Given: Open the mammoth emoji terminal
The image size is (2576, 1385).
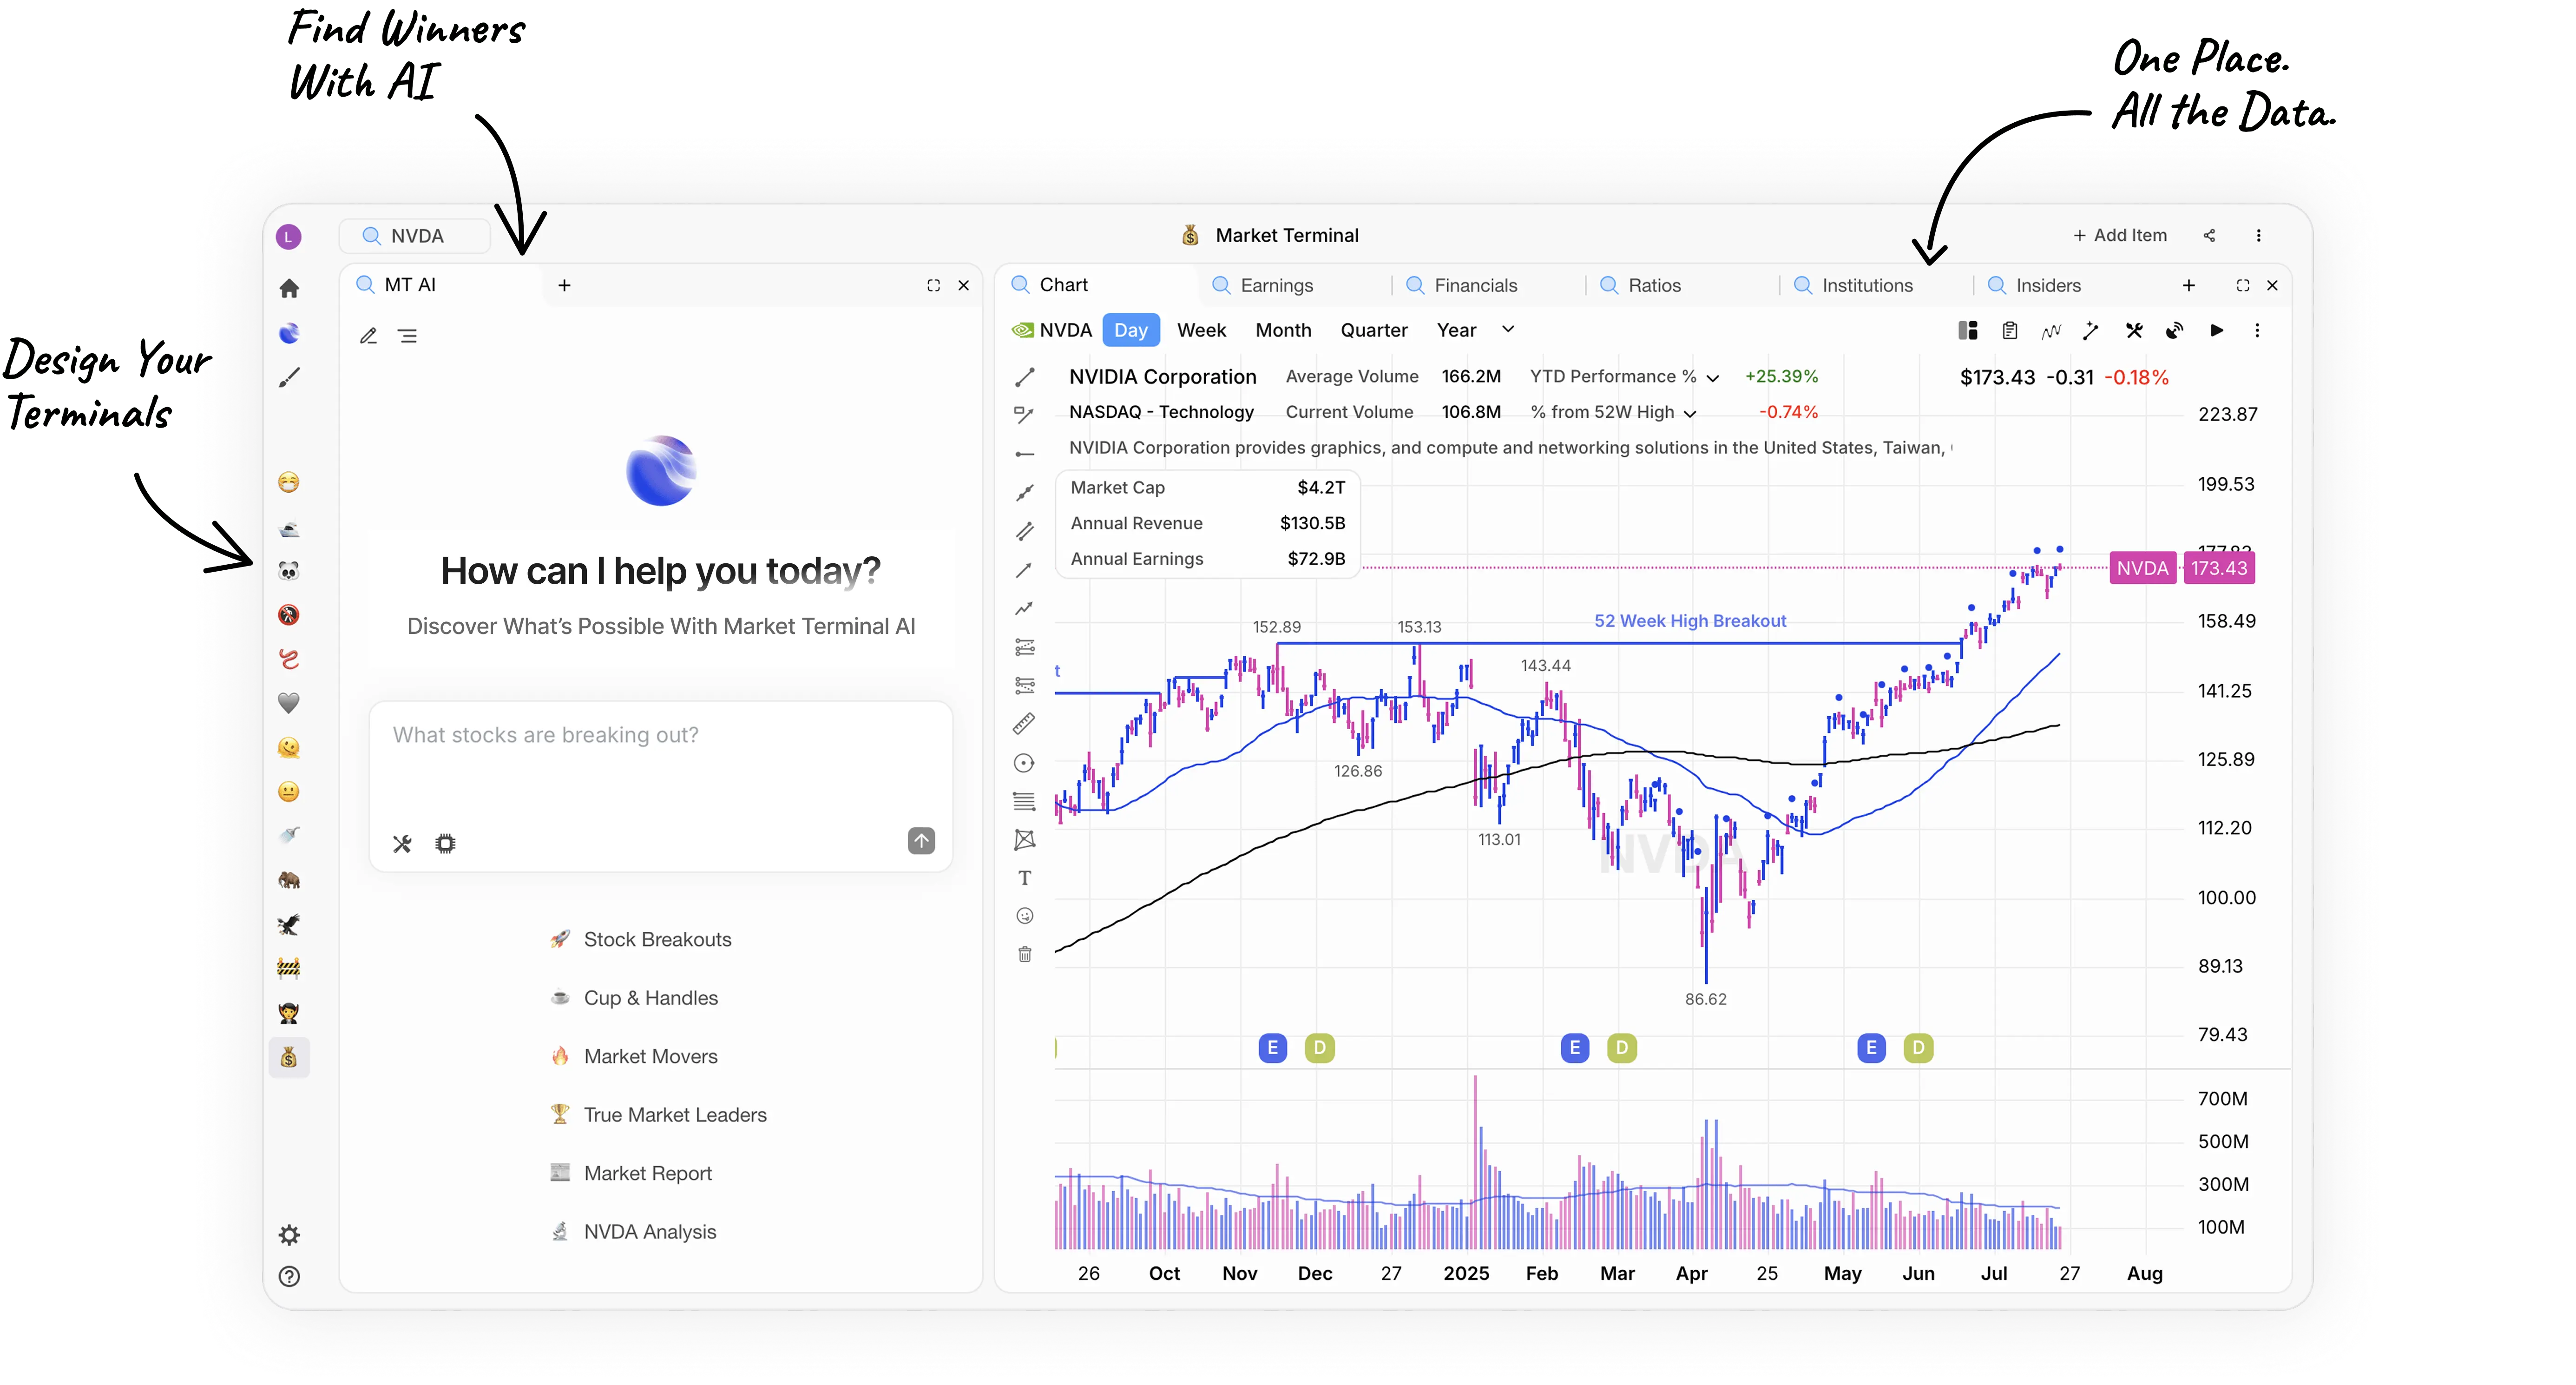Looking at the screenshot, I should [x=289, y=880].
